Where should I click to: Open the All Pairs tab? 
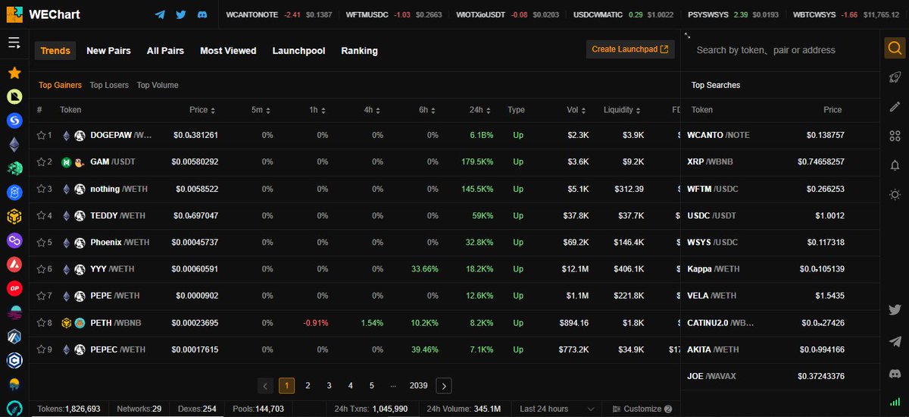point(165,51)
